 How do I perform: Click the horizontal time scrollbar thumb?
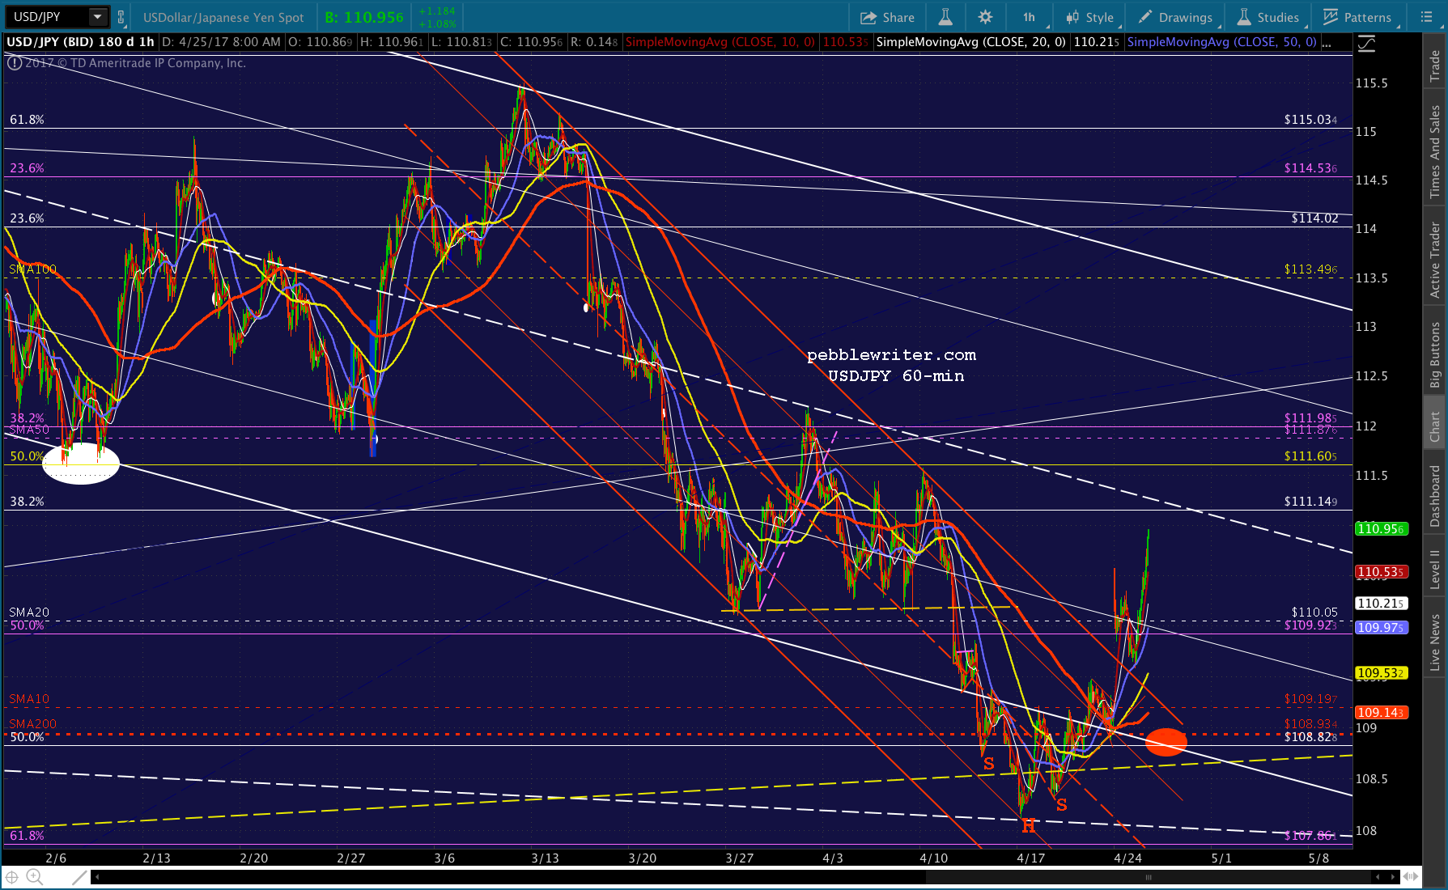coord(1147,877)
